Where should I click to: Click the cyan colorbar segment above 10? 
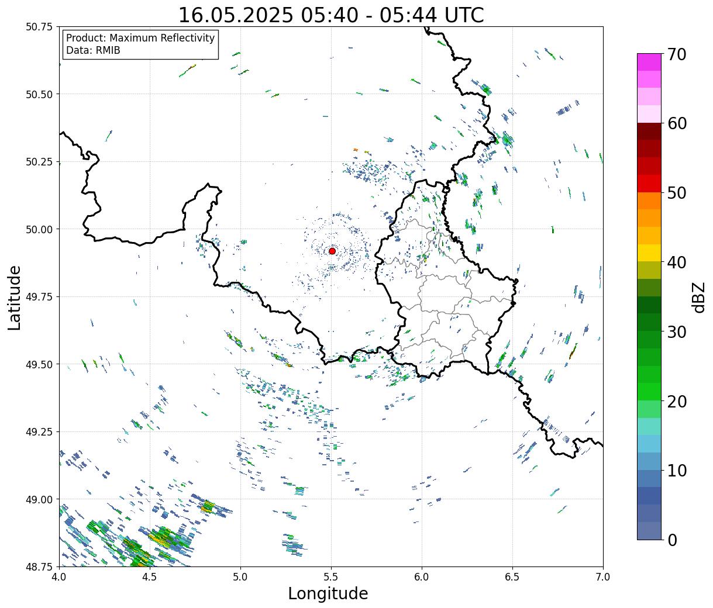coord(649,444)
